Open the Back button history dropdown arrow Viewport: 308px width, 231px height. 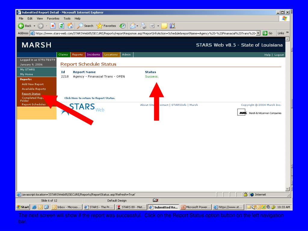(34, 26)
